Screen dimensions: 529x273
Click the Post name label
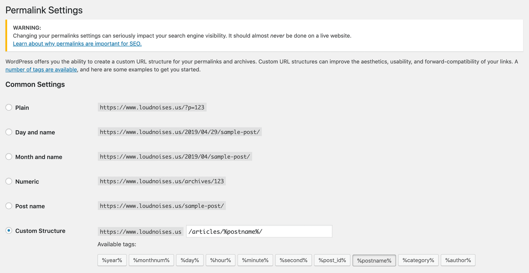tap(30, 206)
